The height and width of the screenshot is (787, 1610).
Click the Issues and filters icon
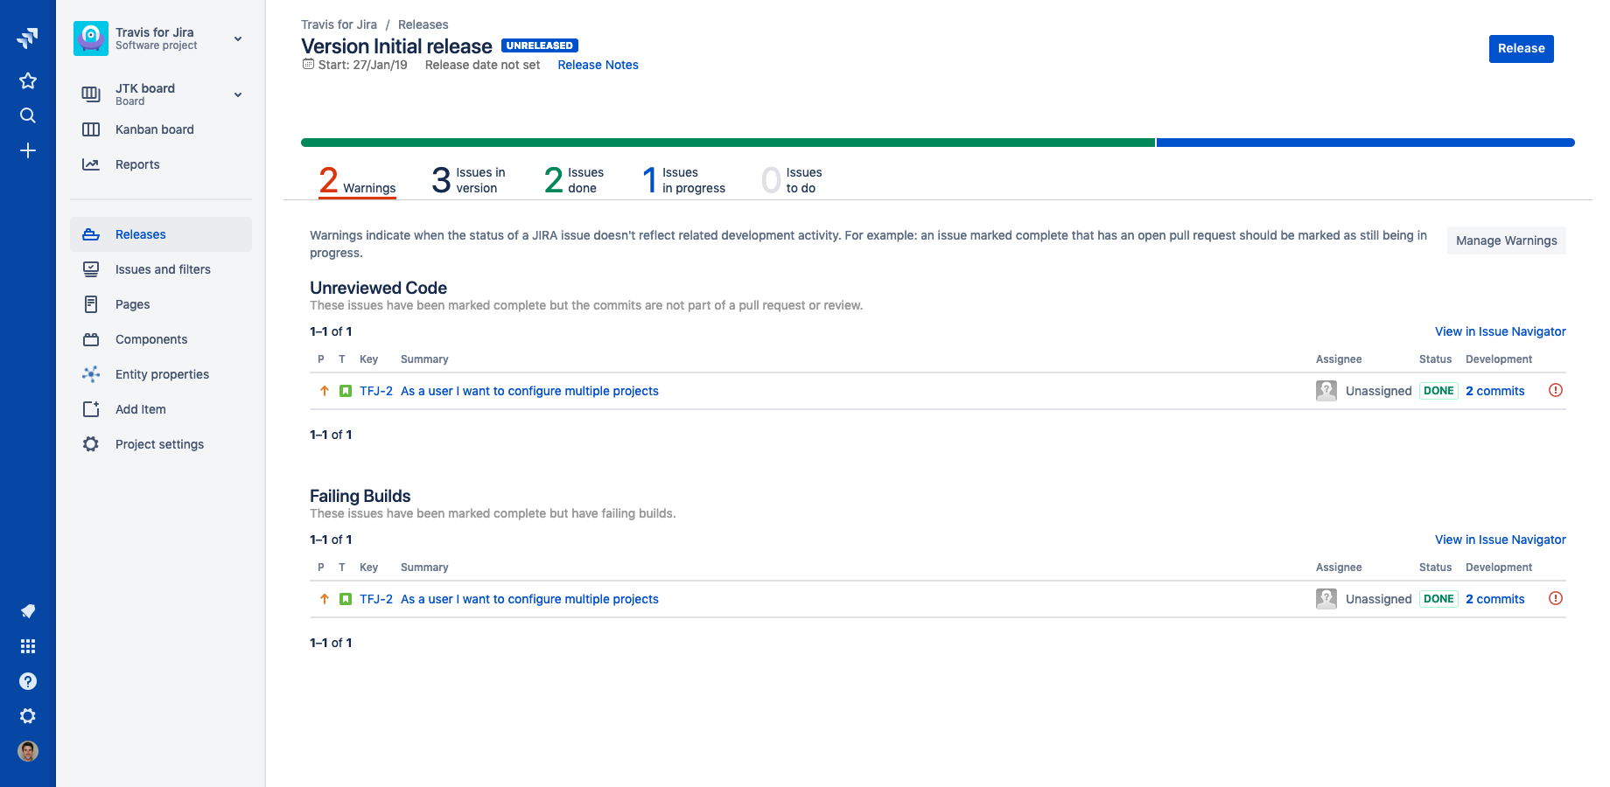click(x=91, y=269)
